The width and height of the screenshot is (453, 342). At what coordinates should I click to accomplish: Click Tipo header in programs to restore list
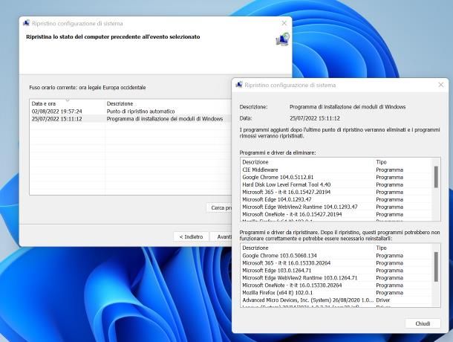tap(403, 248)
